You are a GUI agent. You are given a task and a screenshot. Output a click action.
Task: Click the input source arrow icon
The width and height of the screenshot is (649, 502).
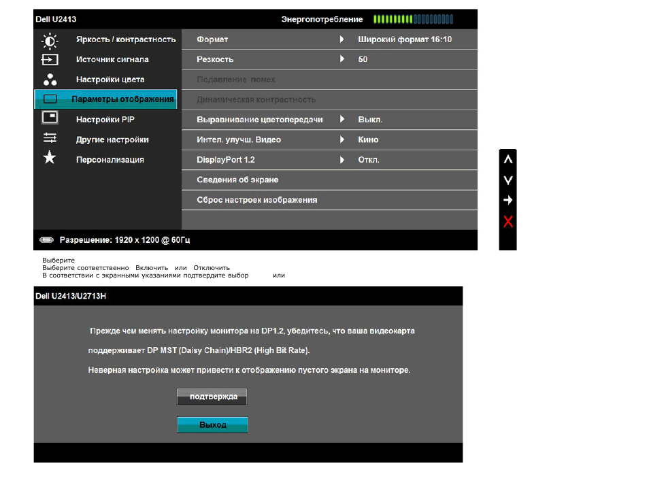click(50, 60)
